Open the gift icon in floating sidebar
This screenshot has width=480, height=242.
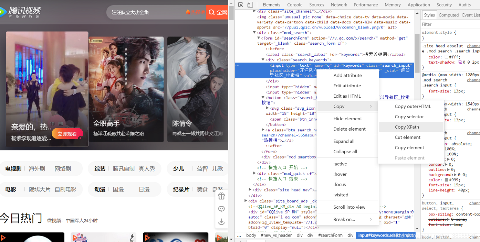pos(221,196)
